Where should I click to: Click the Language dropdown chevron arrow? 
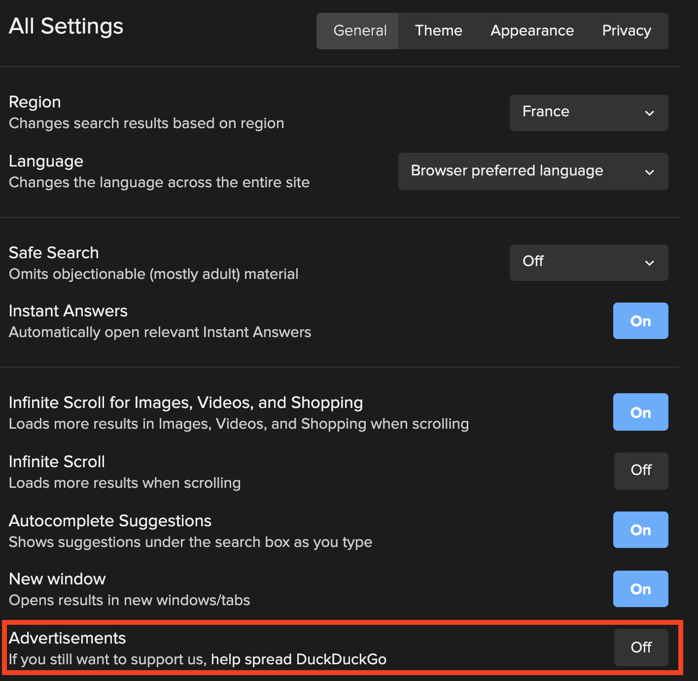click(x=649, y=172)
